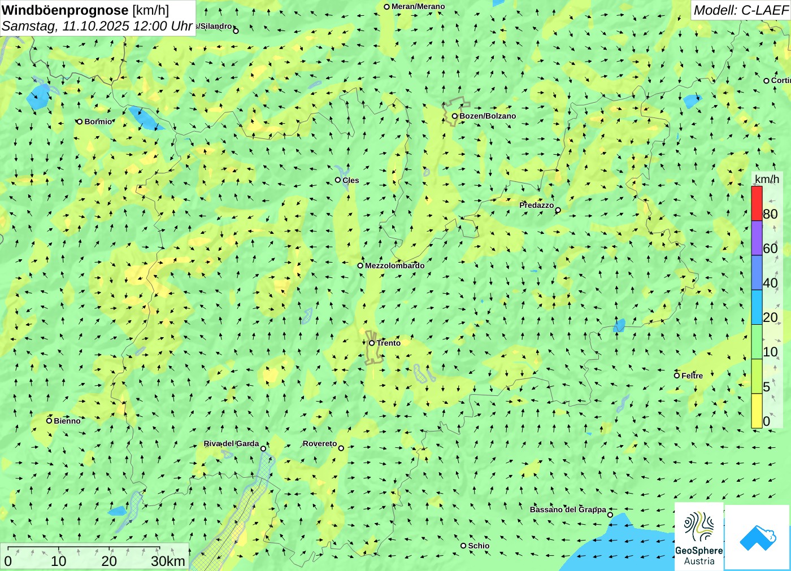Click the Trento city marker circle

pyautogui.click(x=372, y=343)
